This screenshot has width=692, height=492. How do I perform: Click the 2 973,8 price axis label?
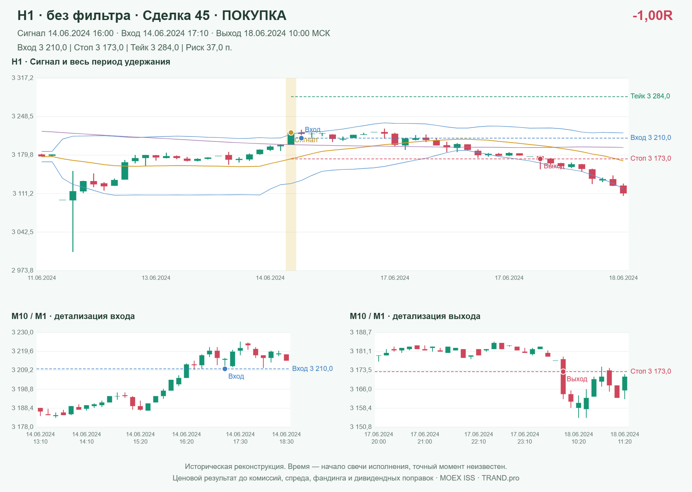click(23, 271)
